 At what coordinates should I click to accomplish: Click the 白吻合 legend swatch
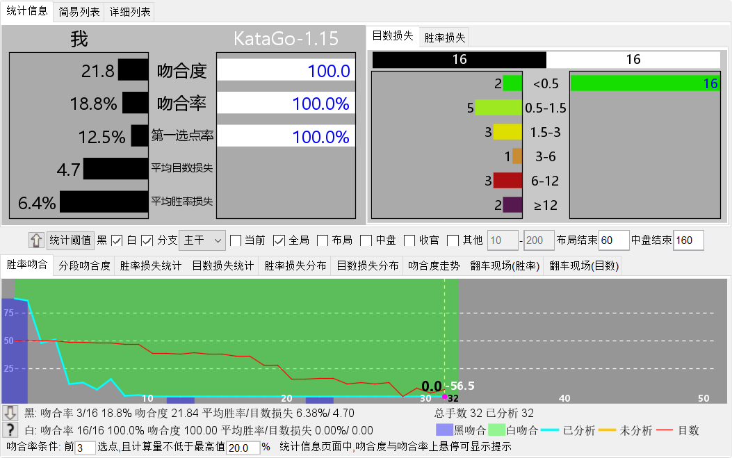[497, 430]
